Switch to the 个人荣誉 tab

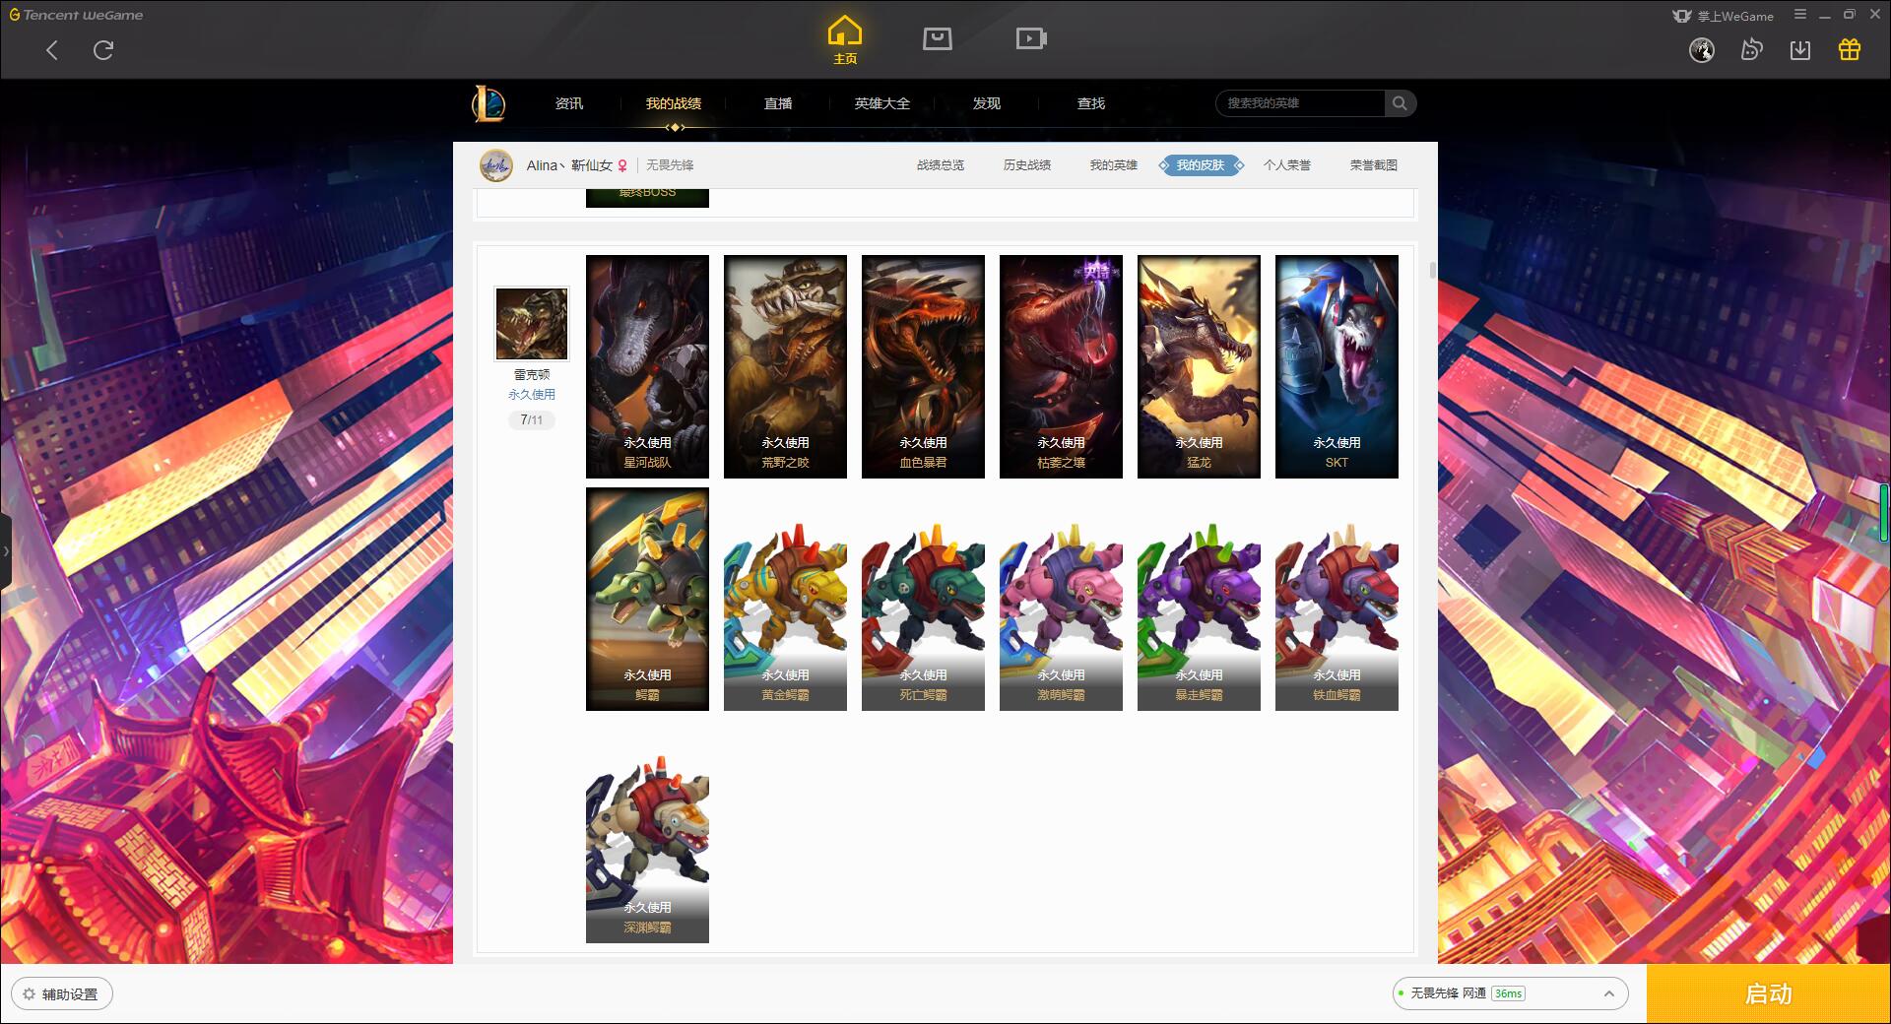coord(1287,165)
